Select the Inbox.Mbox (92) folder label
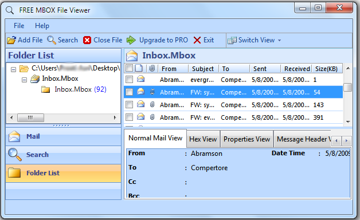Viewport: 360px width, 220px height. (80, 89)
